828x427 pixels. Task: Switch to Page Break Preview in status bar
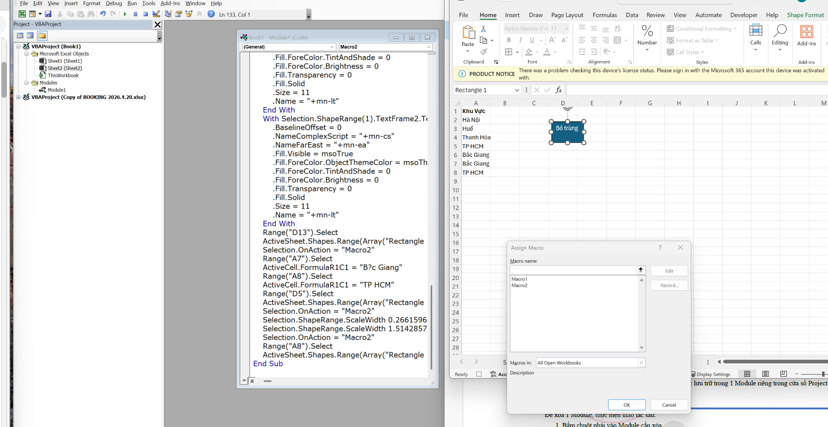[x=783, y=374]
